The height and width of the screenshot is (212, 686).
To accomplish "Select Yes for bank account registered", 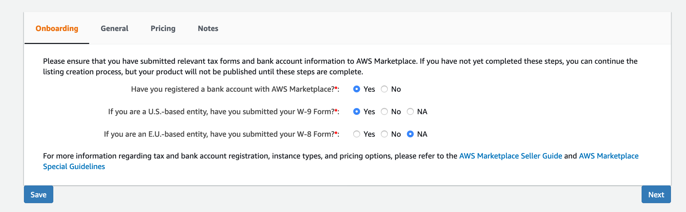I will [x=357, y=89].
